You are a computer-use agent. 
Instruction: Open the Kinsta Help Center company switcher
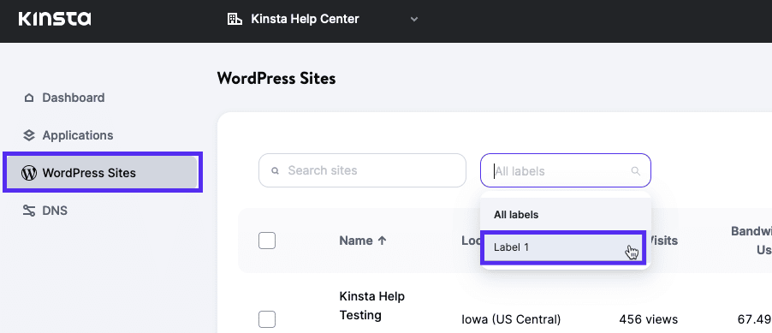(323, 19)
